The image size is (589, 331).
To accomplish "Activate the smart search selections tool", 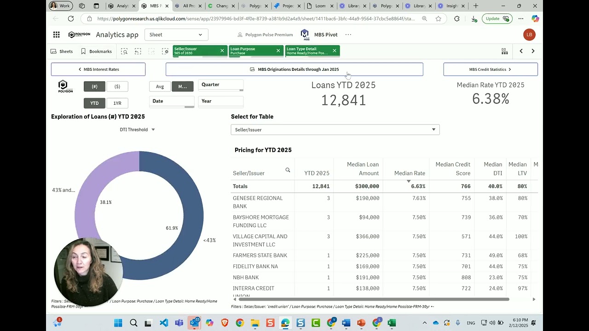I will click(x=124, y=51).
